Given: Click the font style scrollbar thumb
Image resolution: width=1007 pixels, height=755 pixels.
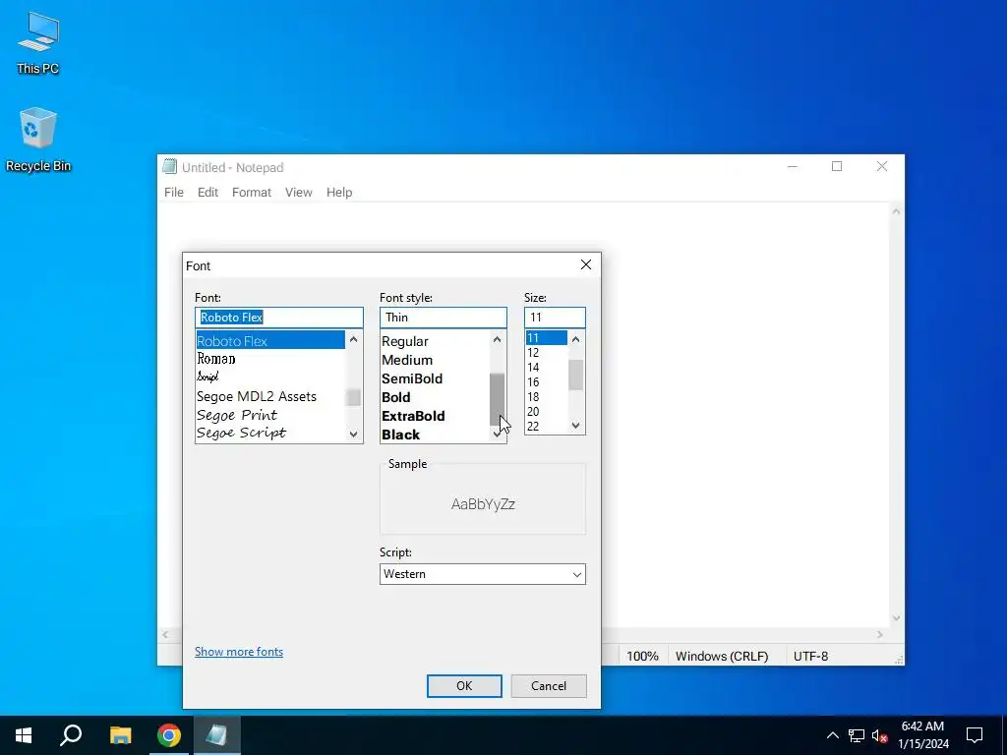Looking at the screenshot, I should pyautogui.click(x=497, y=399).
